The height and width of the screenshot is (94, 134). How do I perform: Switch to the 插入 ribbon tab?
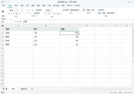point(16,5)
